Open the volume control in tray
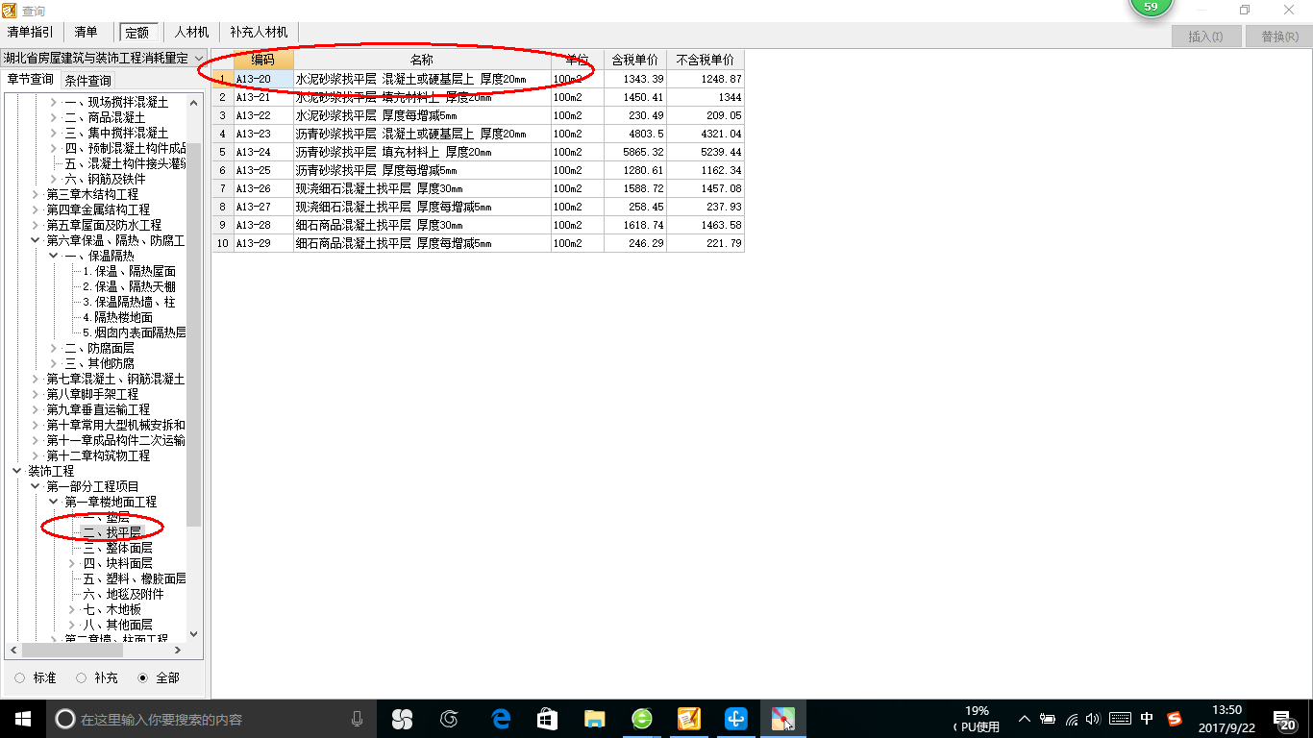Viewport: 1313px width, 738px height. 1093,719
